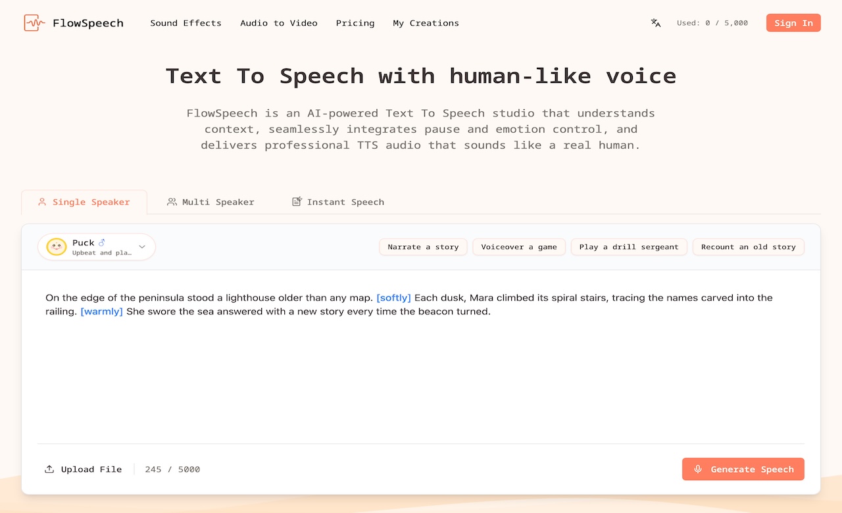Click the Upload File label

click(91, 470)
